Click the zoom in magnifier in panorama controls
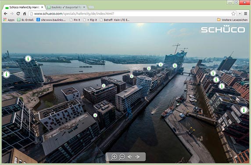Image resolution: width=251 pixels, height=165 pixels. [114, 157]
